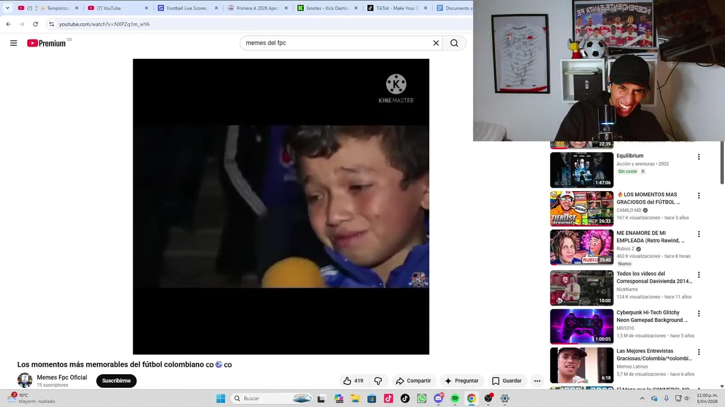Open the black TikTok taskbar icon
The width and height of the screenshot is (725, 407).
coord(405,399)
